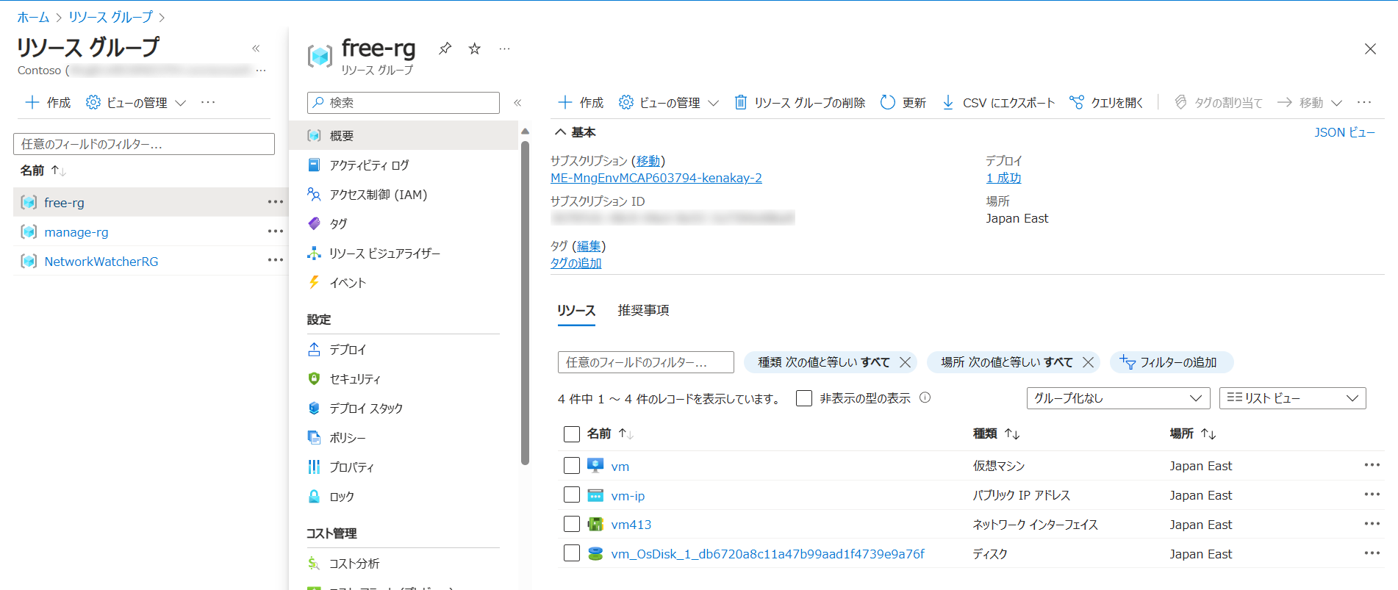Remove the 種類 filter chip
The height and width of the screenshot is (590, 1398).
(906, 362)
